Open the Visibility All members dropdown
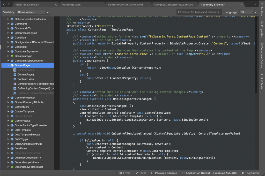This screenshot has width=265, height=176. (x=33, y=12)
